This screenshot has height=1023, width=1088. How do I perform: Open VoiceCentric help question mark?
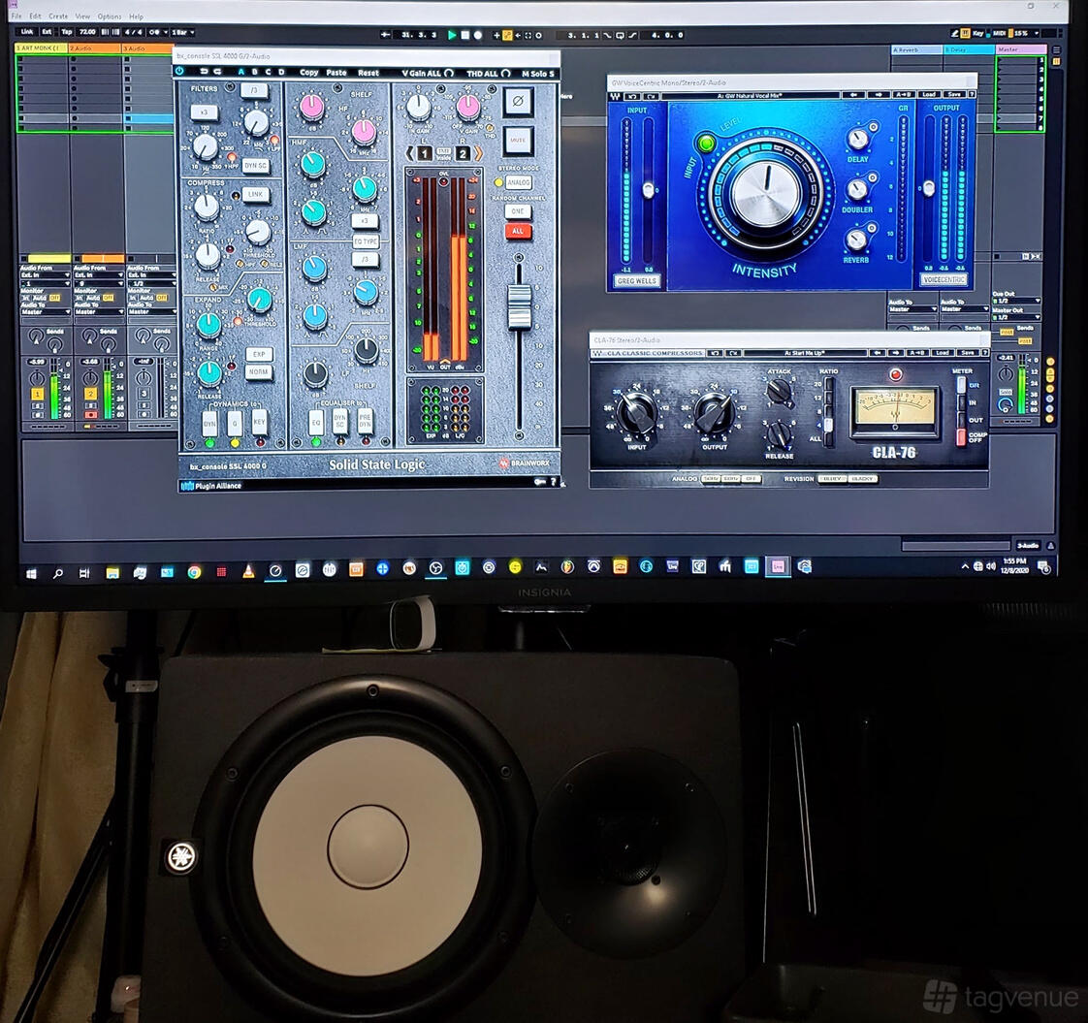[x=972, y=94]
